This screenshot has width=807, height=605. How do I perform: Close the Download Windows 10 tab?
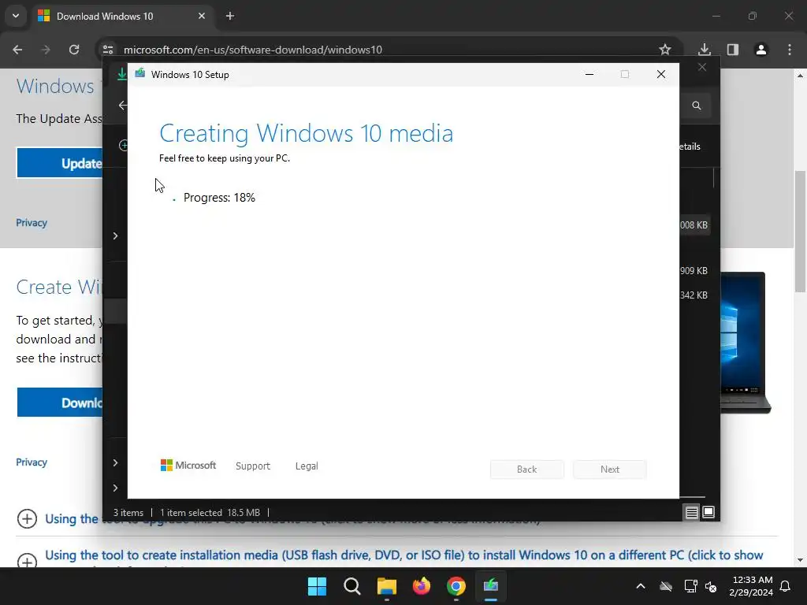(x=202, y=16)
